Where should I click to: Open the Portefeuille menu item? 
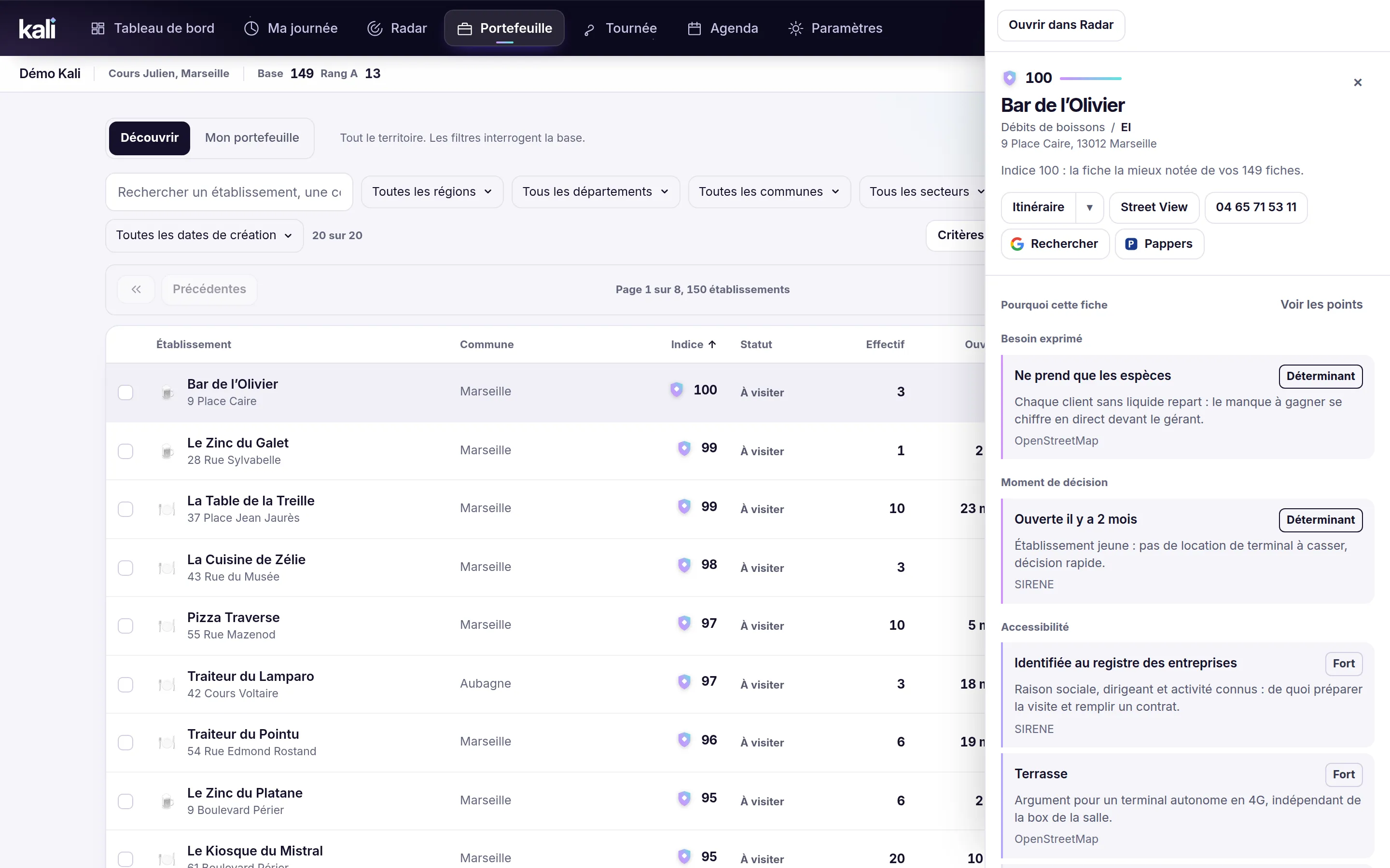504,28
